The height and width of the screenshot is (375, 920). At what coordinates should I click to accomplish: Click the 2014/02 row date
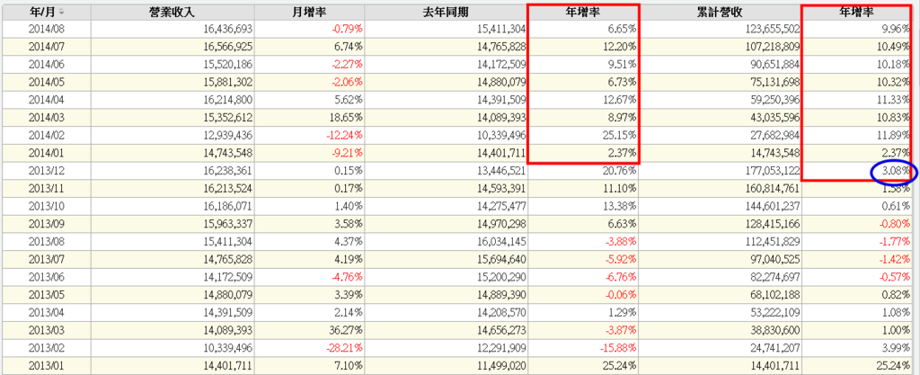point(46,136)
